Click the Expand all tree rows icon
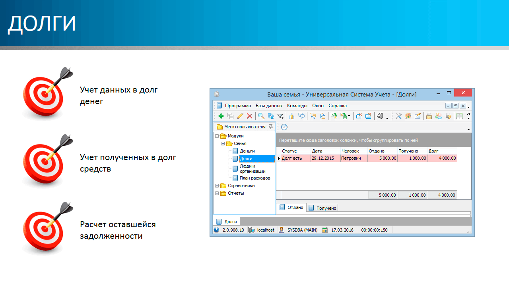The width and height of the screenshot is (509, 286). click(x=313, y=116)
